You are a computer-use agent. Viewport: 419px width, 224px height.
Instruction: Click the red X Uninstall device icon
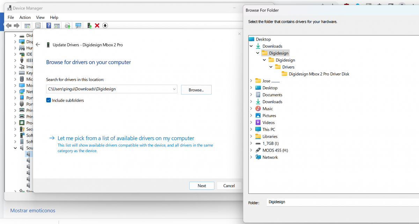pyautogui.click(x=97, y=25)
